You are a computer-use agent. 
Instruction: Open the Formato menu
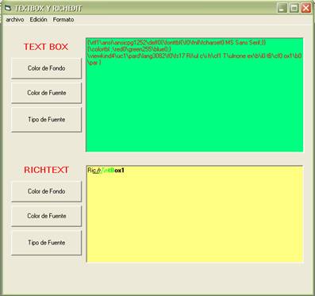[x=63, y=20]
